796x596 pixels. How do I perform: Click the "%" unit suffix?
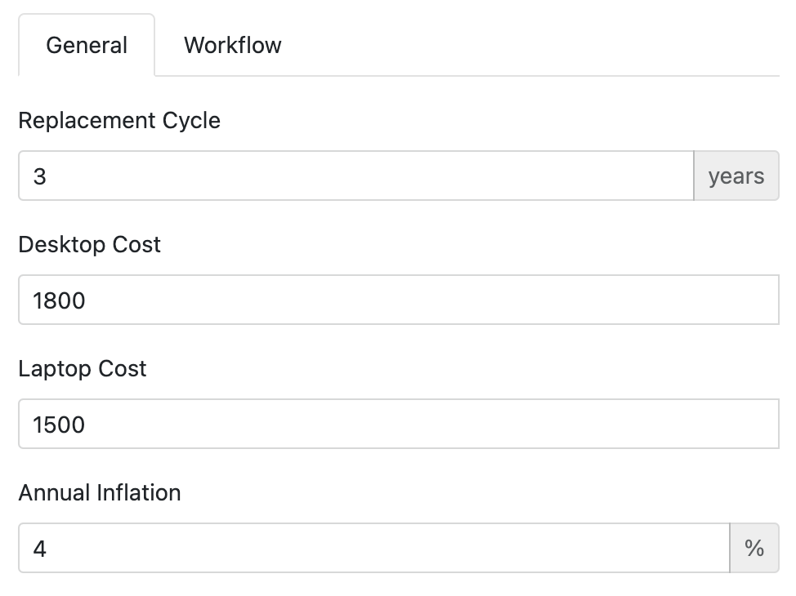754,549
